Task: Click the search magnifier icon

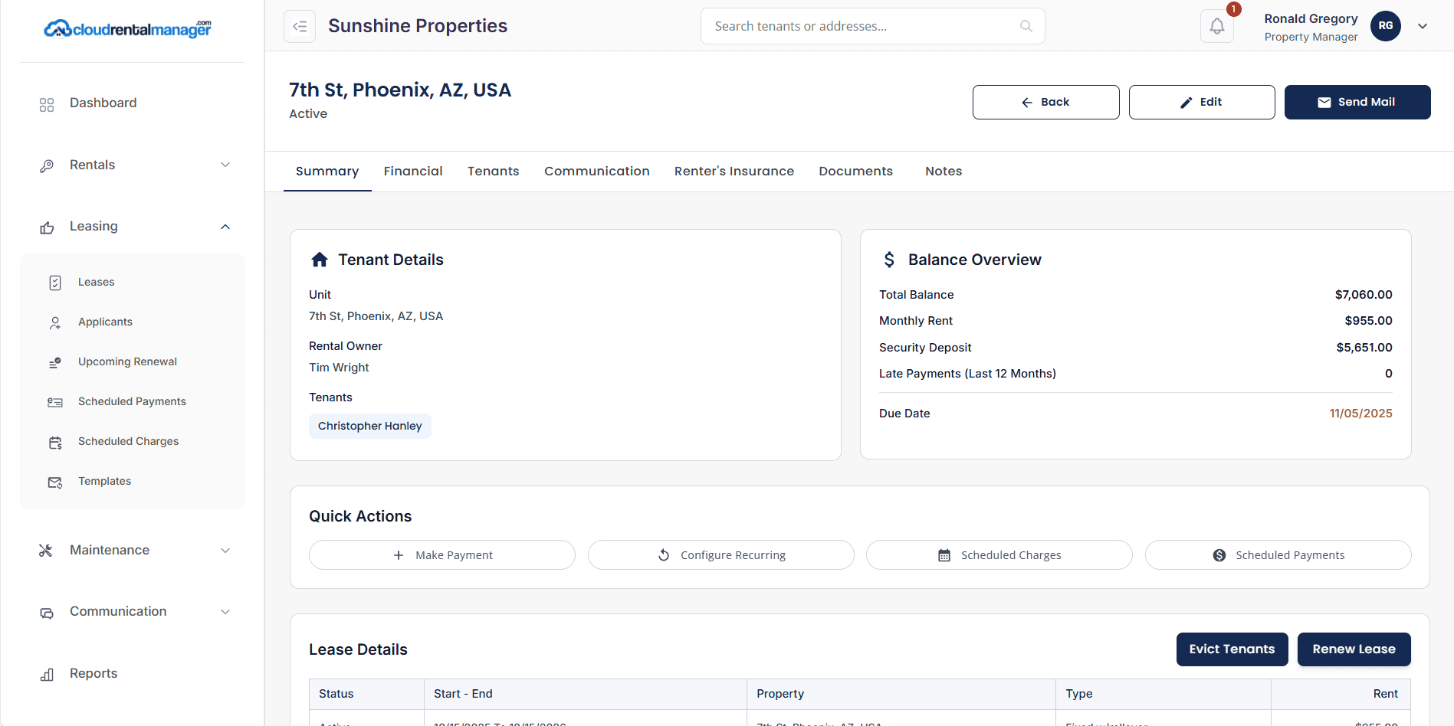Action: tap(1026, 26)
